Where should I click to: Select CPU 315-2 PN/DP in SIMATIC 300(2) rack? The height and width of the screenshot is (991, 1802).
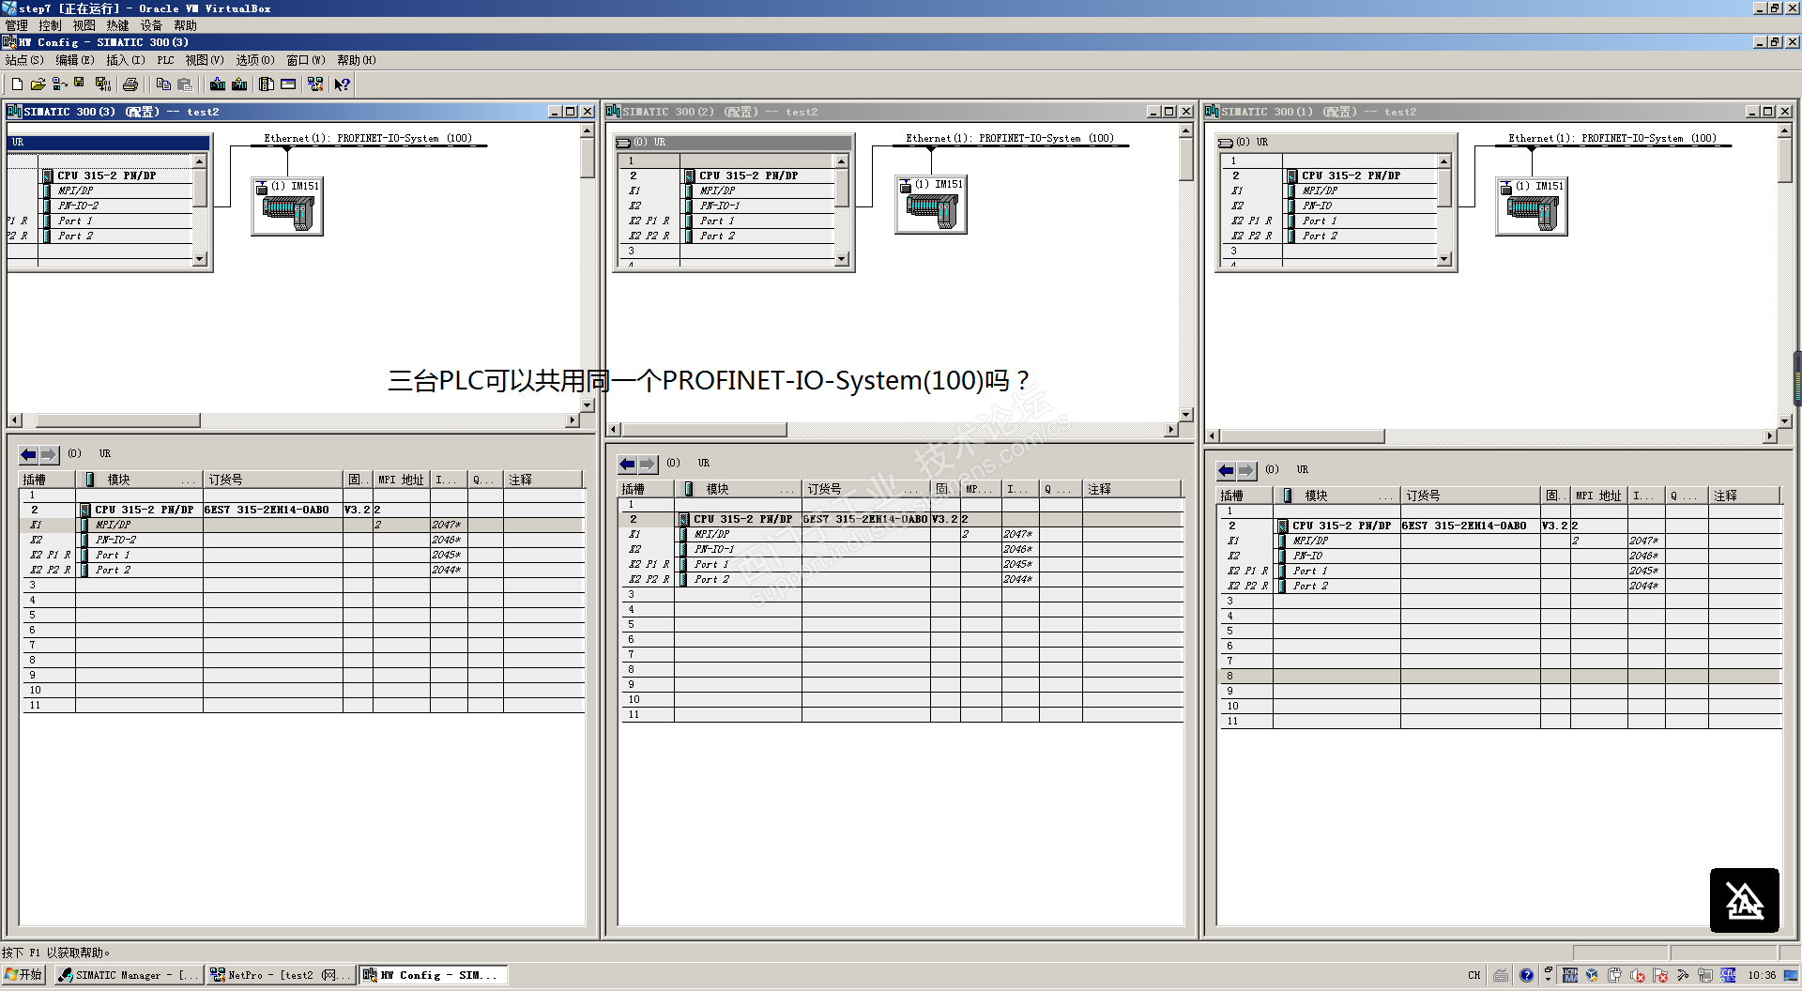coord(748,175)
